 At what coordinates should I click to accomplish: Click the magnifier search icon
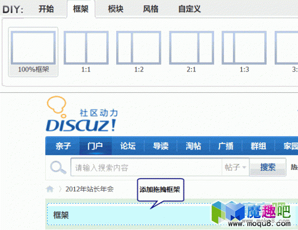58,167
